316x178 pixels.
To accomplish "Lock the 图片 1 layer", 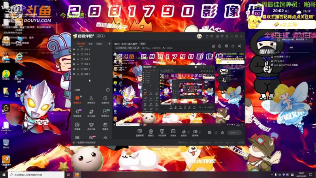I will [x=78, y=69].
